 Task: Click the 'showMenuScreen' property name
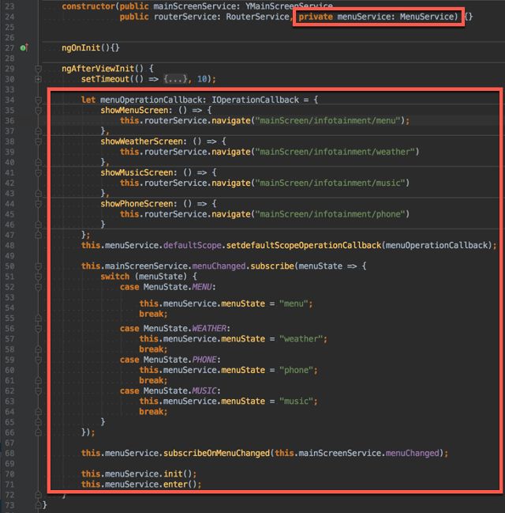[x=134, y=110]
